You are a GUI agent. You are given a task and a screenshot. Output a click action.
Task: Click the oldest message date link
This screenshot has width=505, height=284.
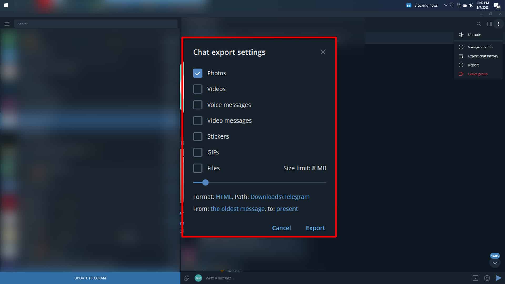point(238,209)
